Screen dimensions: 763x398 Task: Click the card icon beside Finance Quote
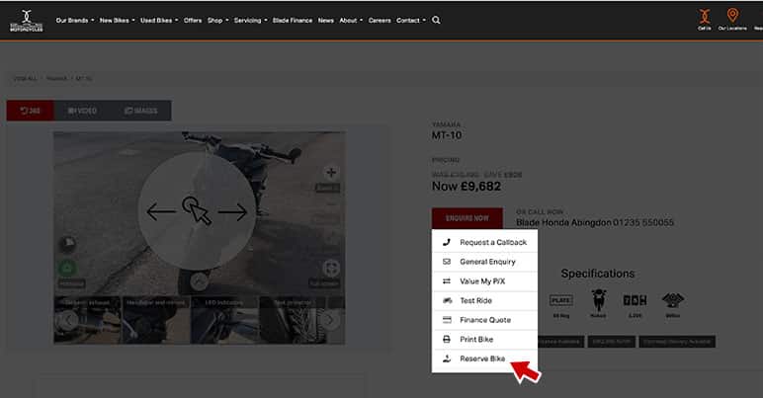click(x=446, y=320)
